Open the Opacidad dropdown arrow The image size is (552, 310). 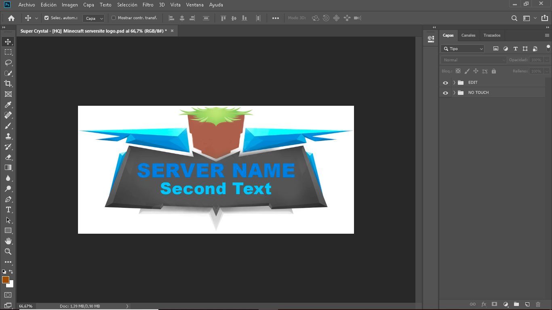[x=547, y=60]
